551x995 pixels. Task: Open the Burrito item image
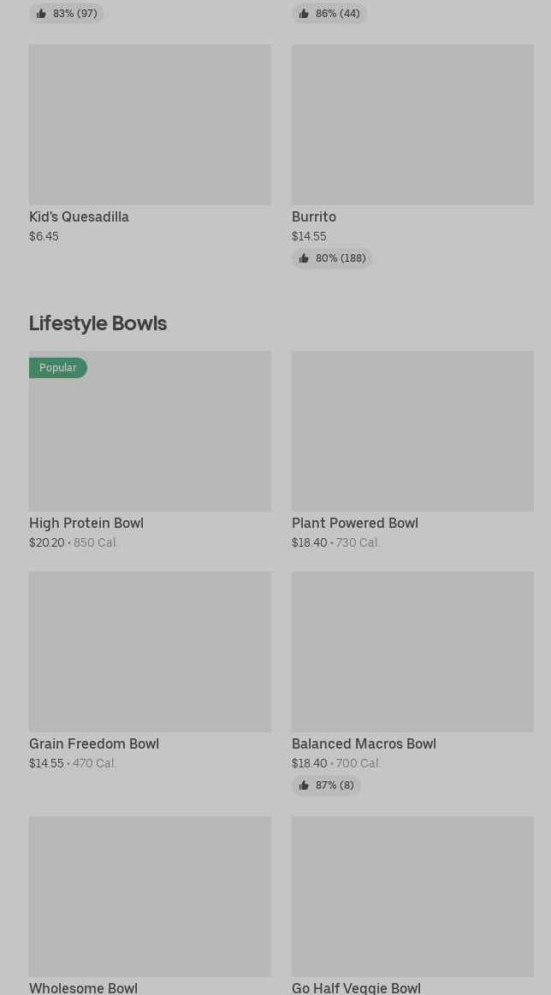pos(412,125)
